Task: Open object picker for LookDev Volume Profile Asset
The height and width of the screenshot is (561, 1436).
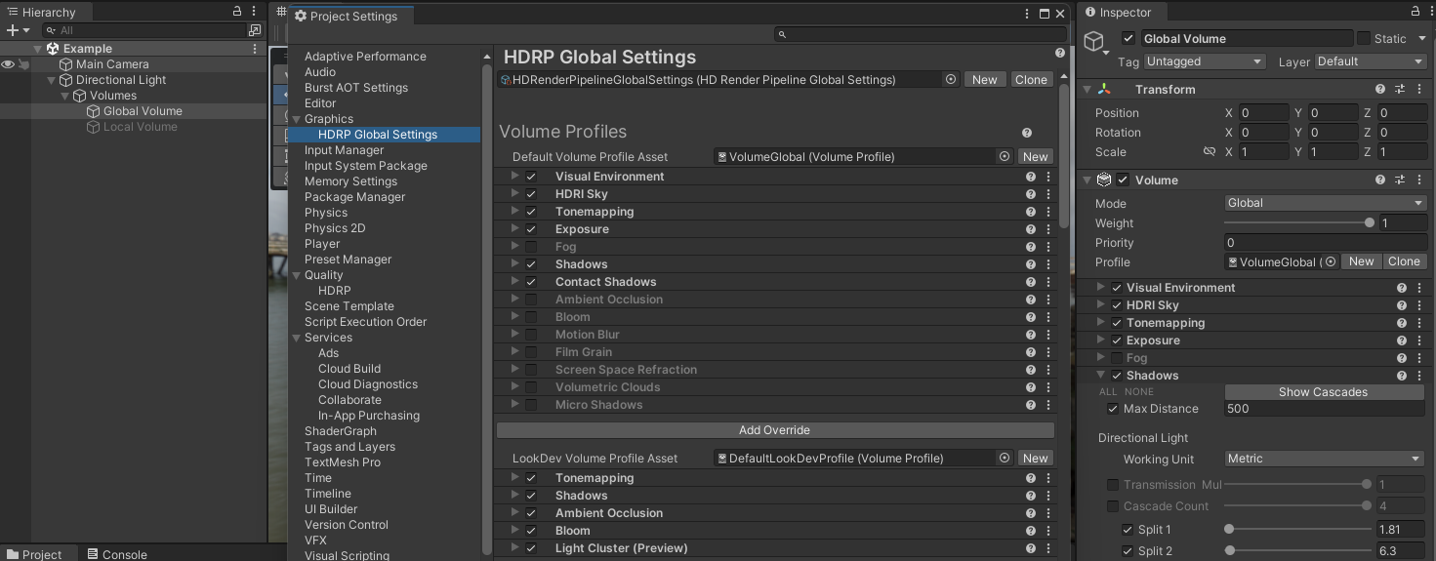Action: point(1005,458)
